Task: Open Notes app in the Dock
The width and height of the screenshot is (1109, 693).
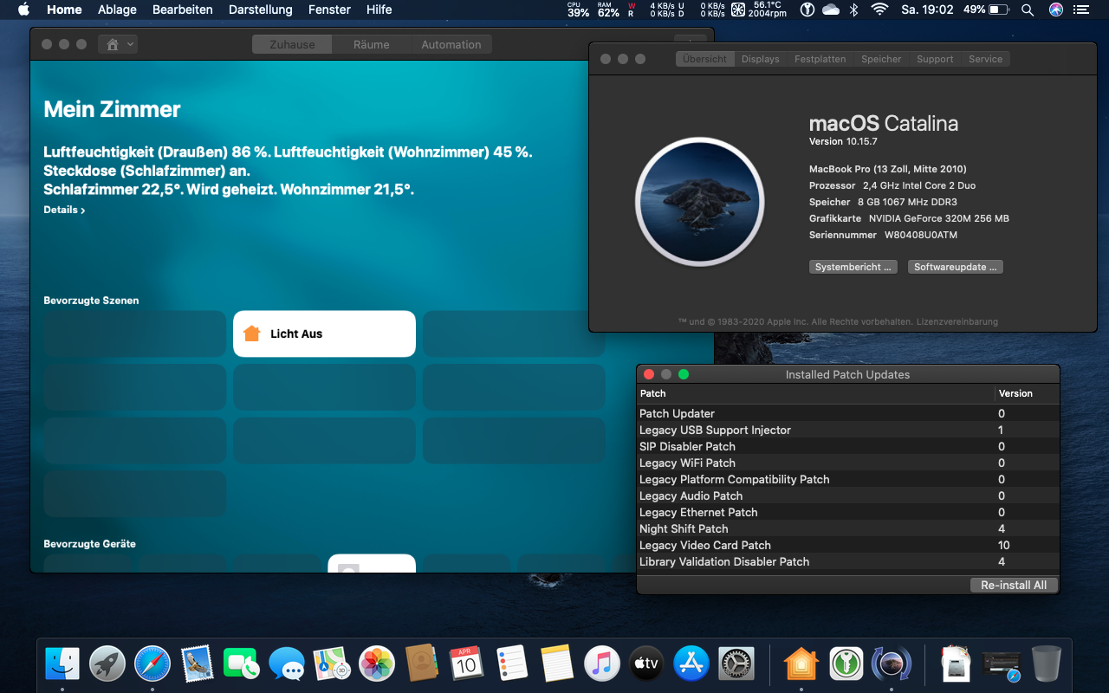Action: (x=556, y=664)
